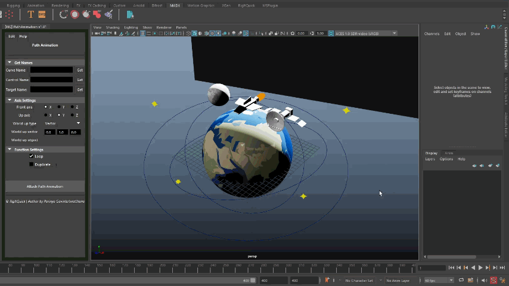Click the red ring circle shelf icon
Viewport: 509px width, 286px height.
pyautogui.click(x=75, y=15)
